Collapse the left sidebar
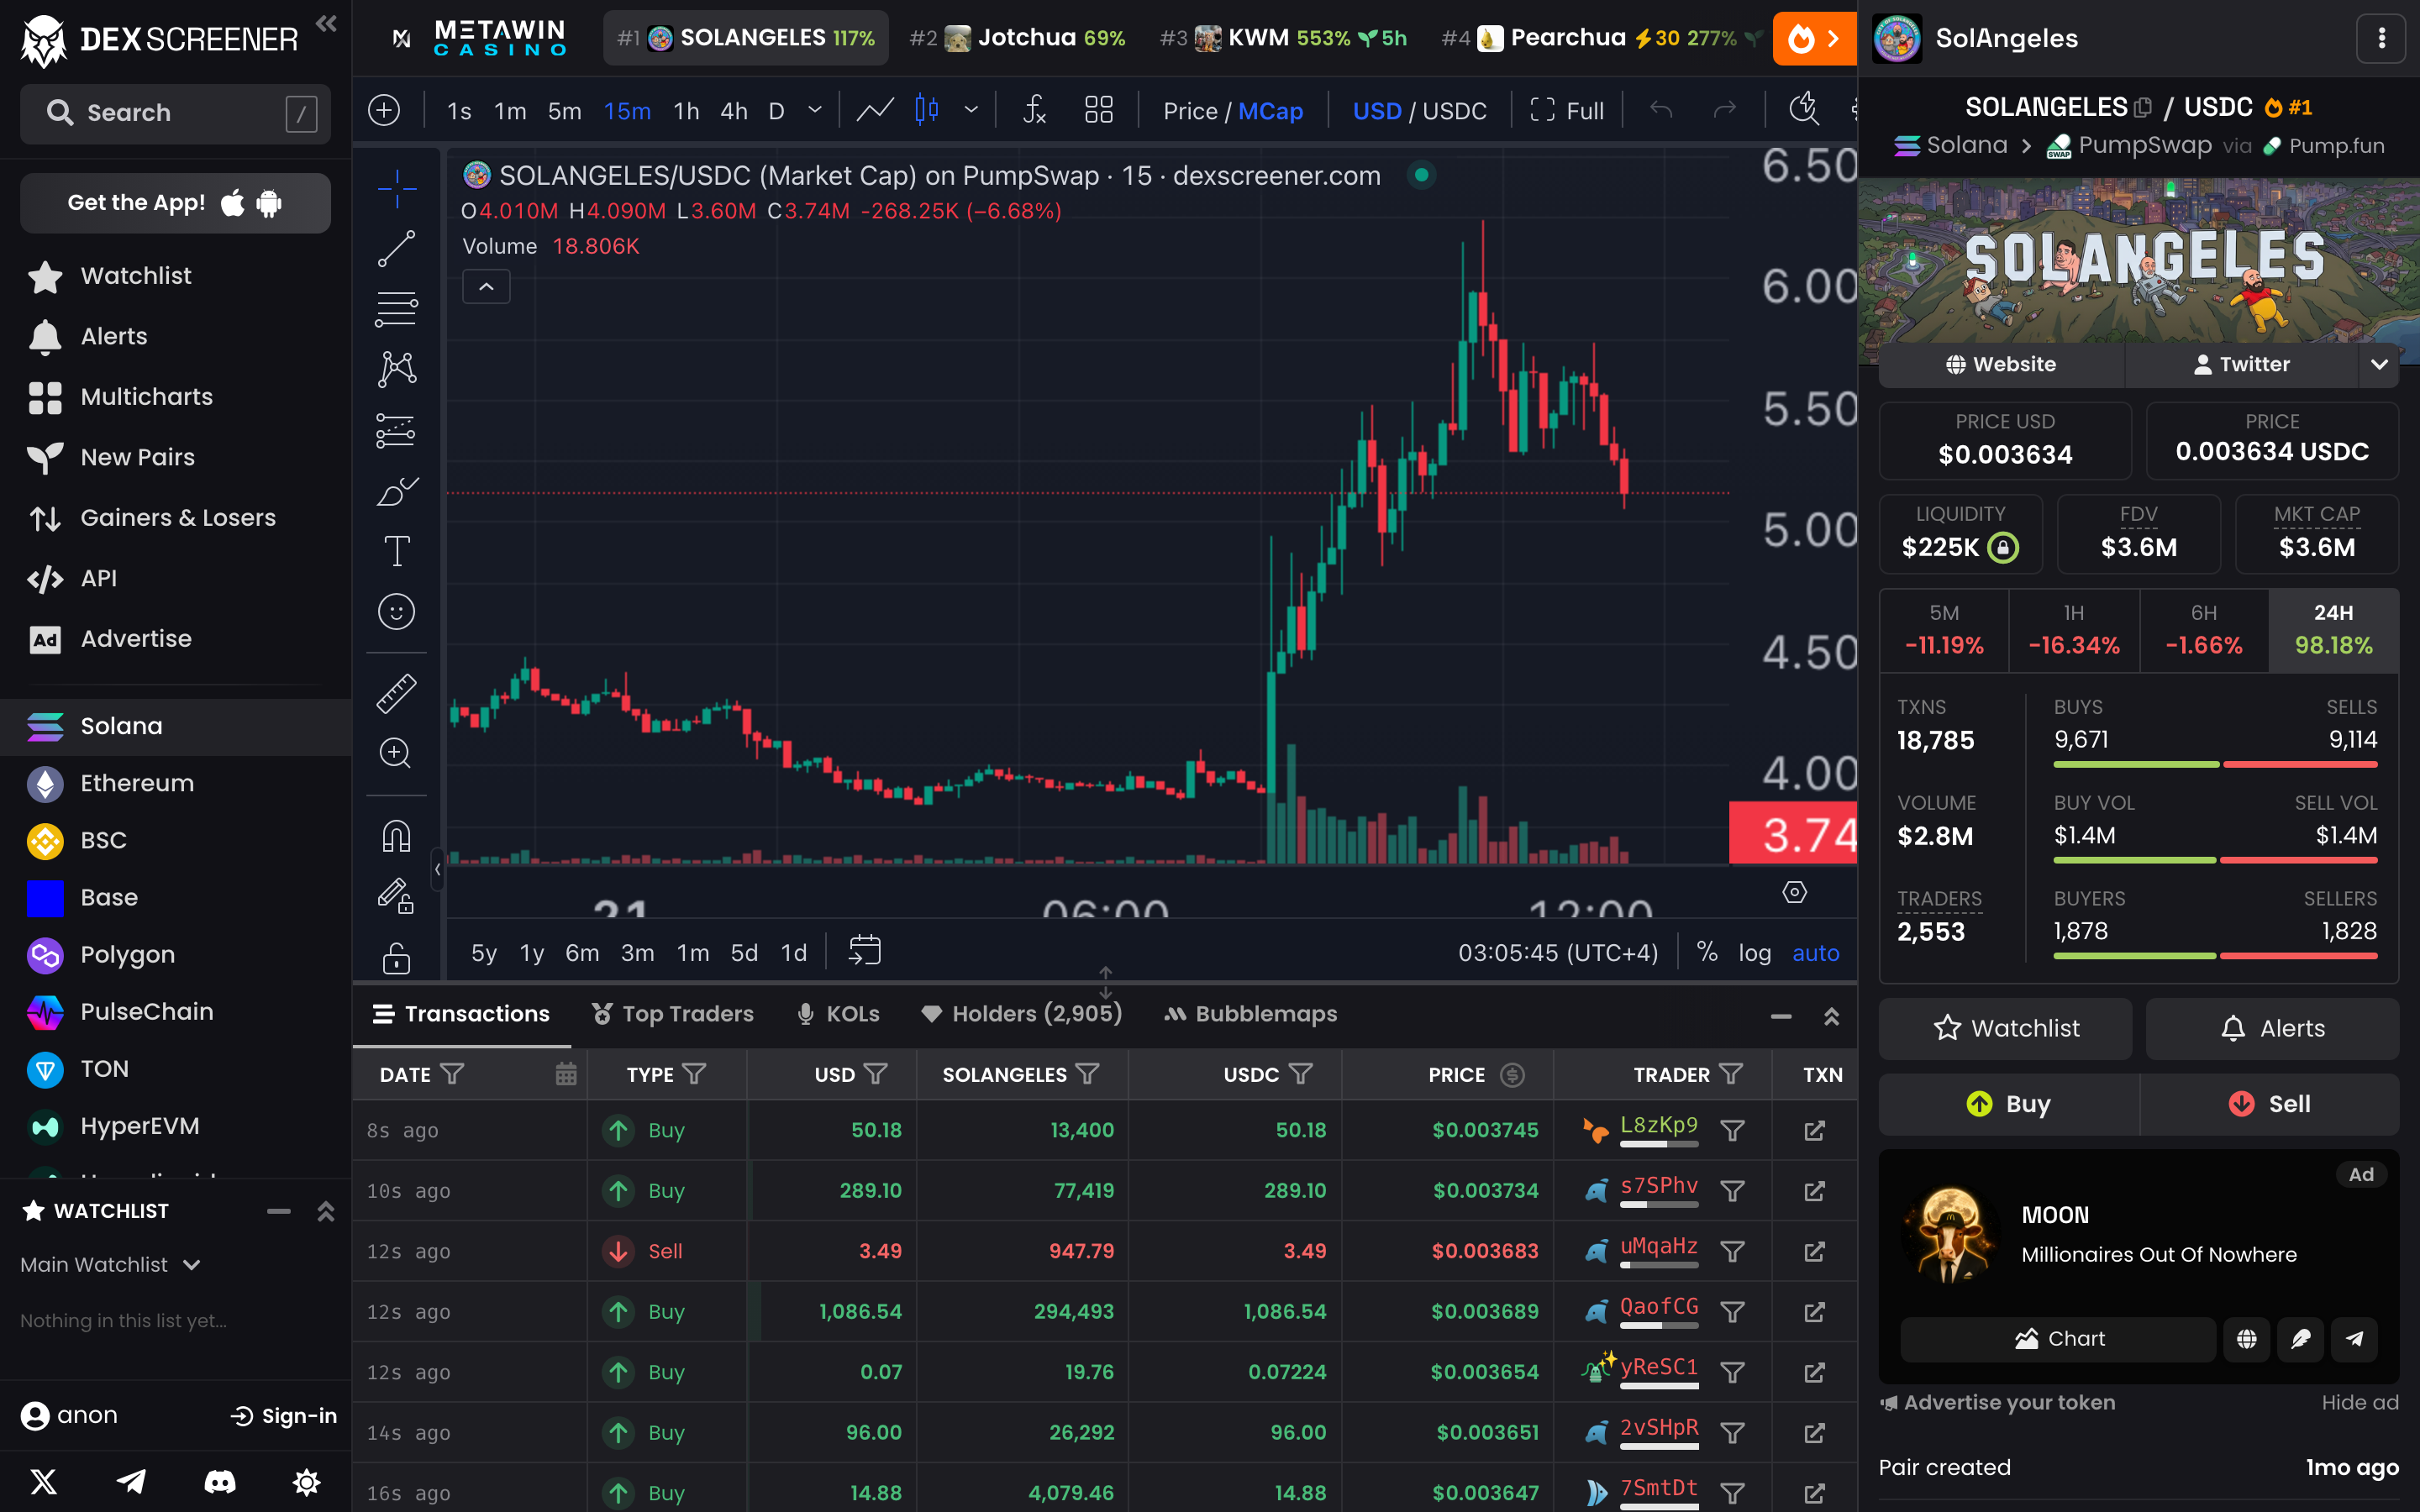Viewport: 2420px width, 1512px height. (x=326, y=23)
